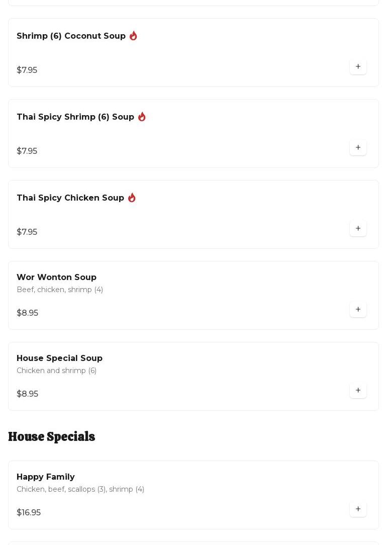
Task: Add Happy Family to the order
Action: [358, 509]
